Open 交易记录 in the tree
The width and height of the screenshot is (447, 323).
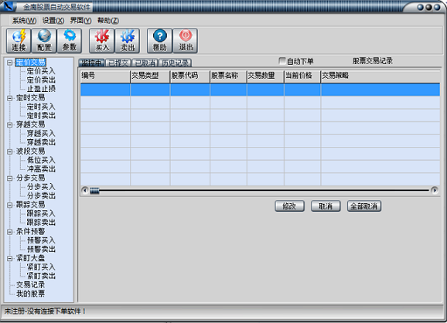coord(30,285)
